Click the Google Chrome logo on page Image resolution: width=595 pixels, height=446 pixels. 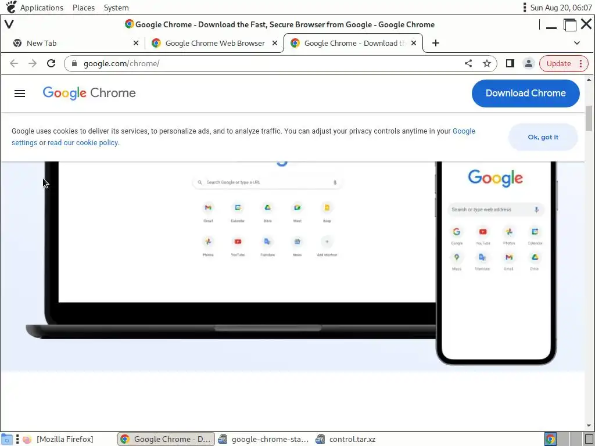(89, 93)
